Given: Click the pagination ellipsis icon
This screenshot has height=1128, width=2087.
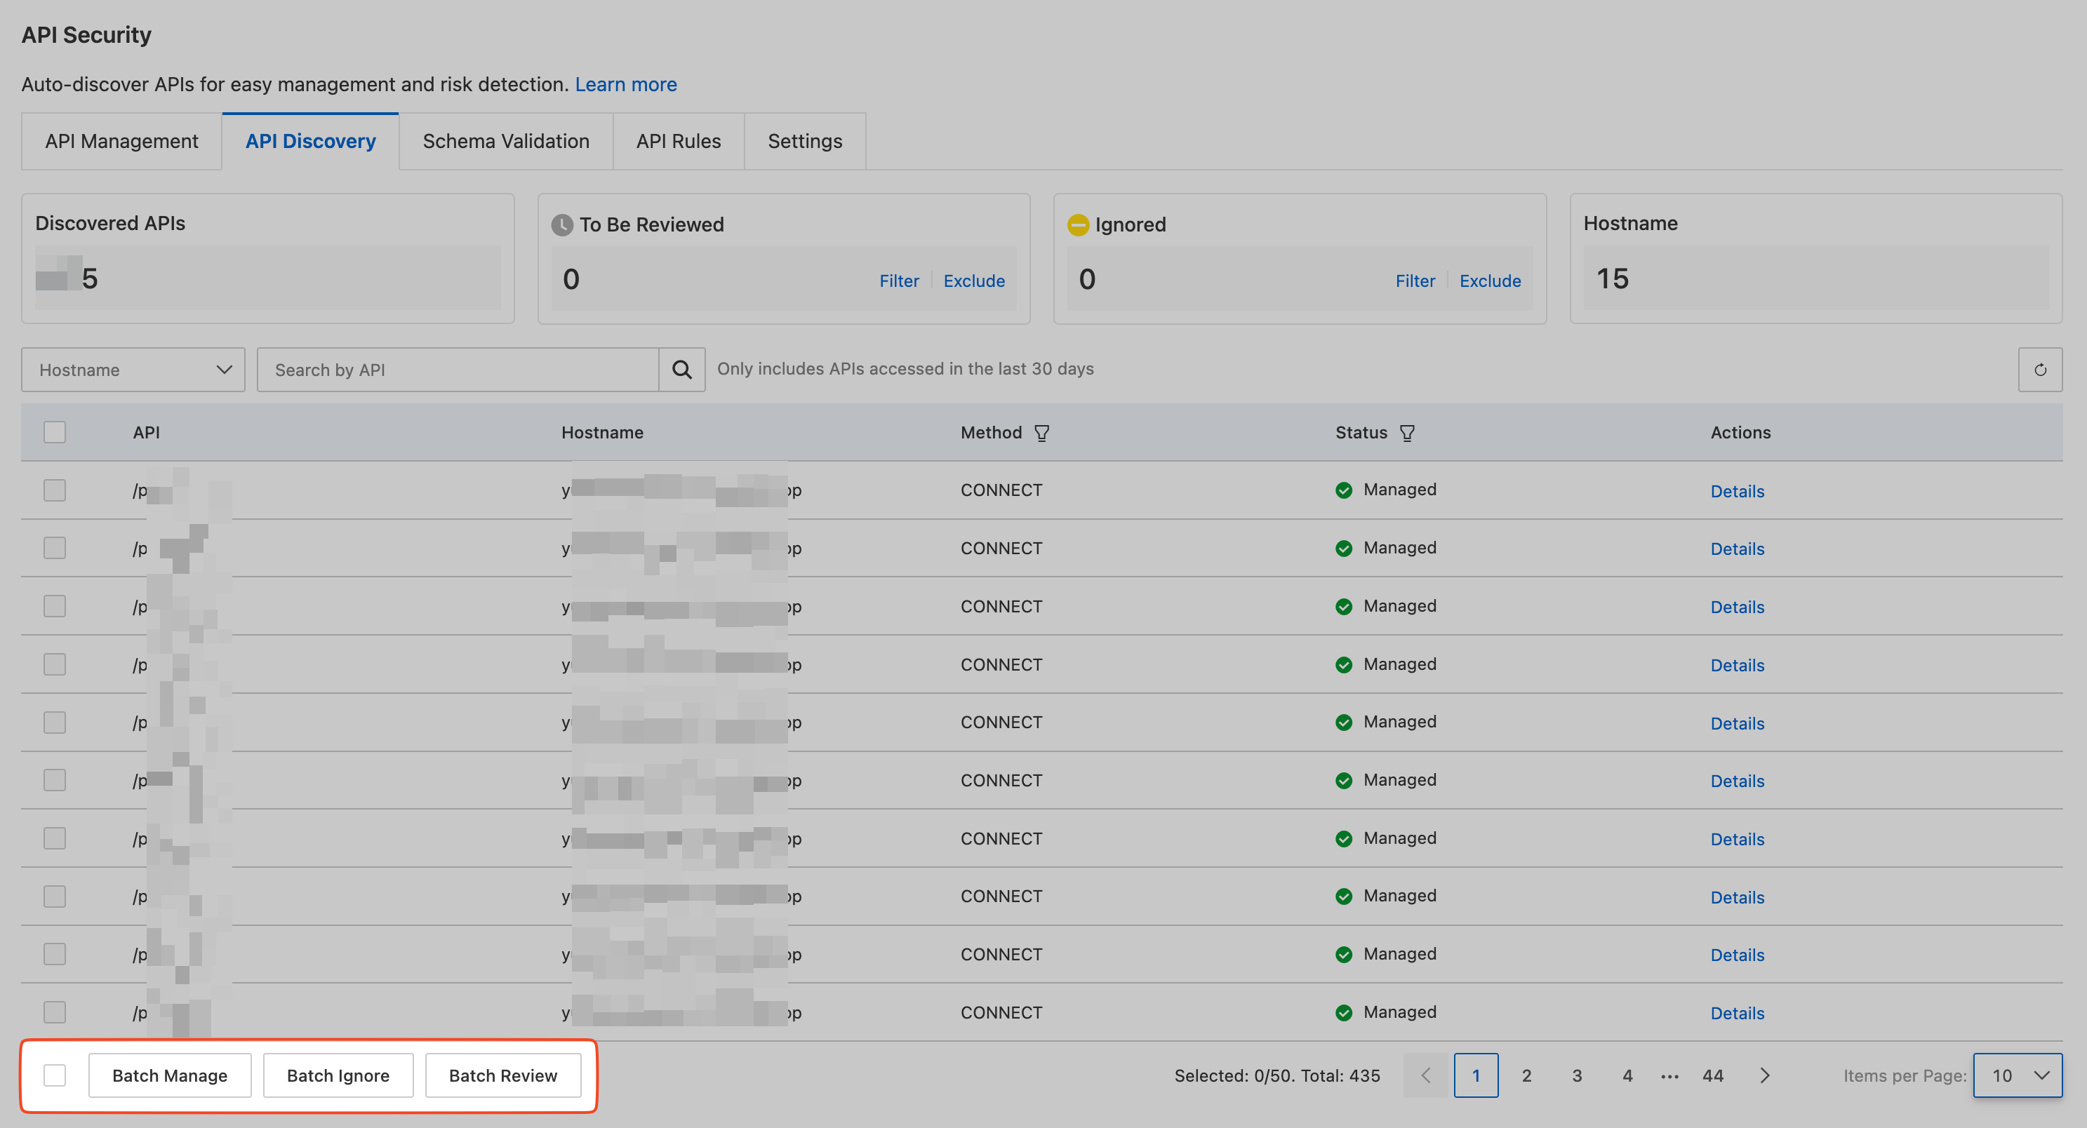Looking at the screenshot, I should click(x=1669, y=1076).
